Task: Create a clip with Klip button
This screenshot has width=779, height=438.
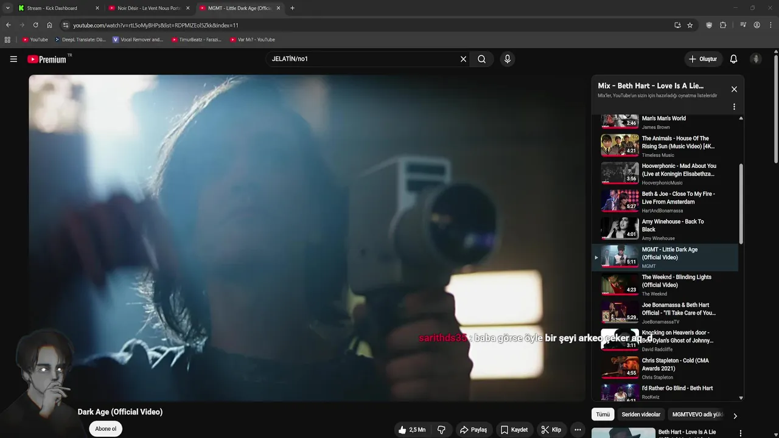Action: (x=551, y=429)
